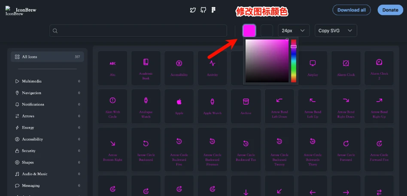407x196 pixels.
Task: Select the Arrow Bottom Right icon
Action: [x=112, y=149]
